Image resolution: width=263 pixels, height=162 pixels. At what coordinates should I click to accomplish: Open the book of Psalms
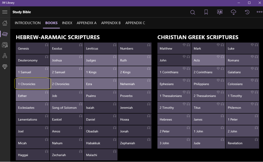(100, 96)
